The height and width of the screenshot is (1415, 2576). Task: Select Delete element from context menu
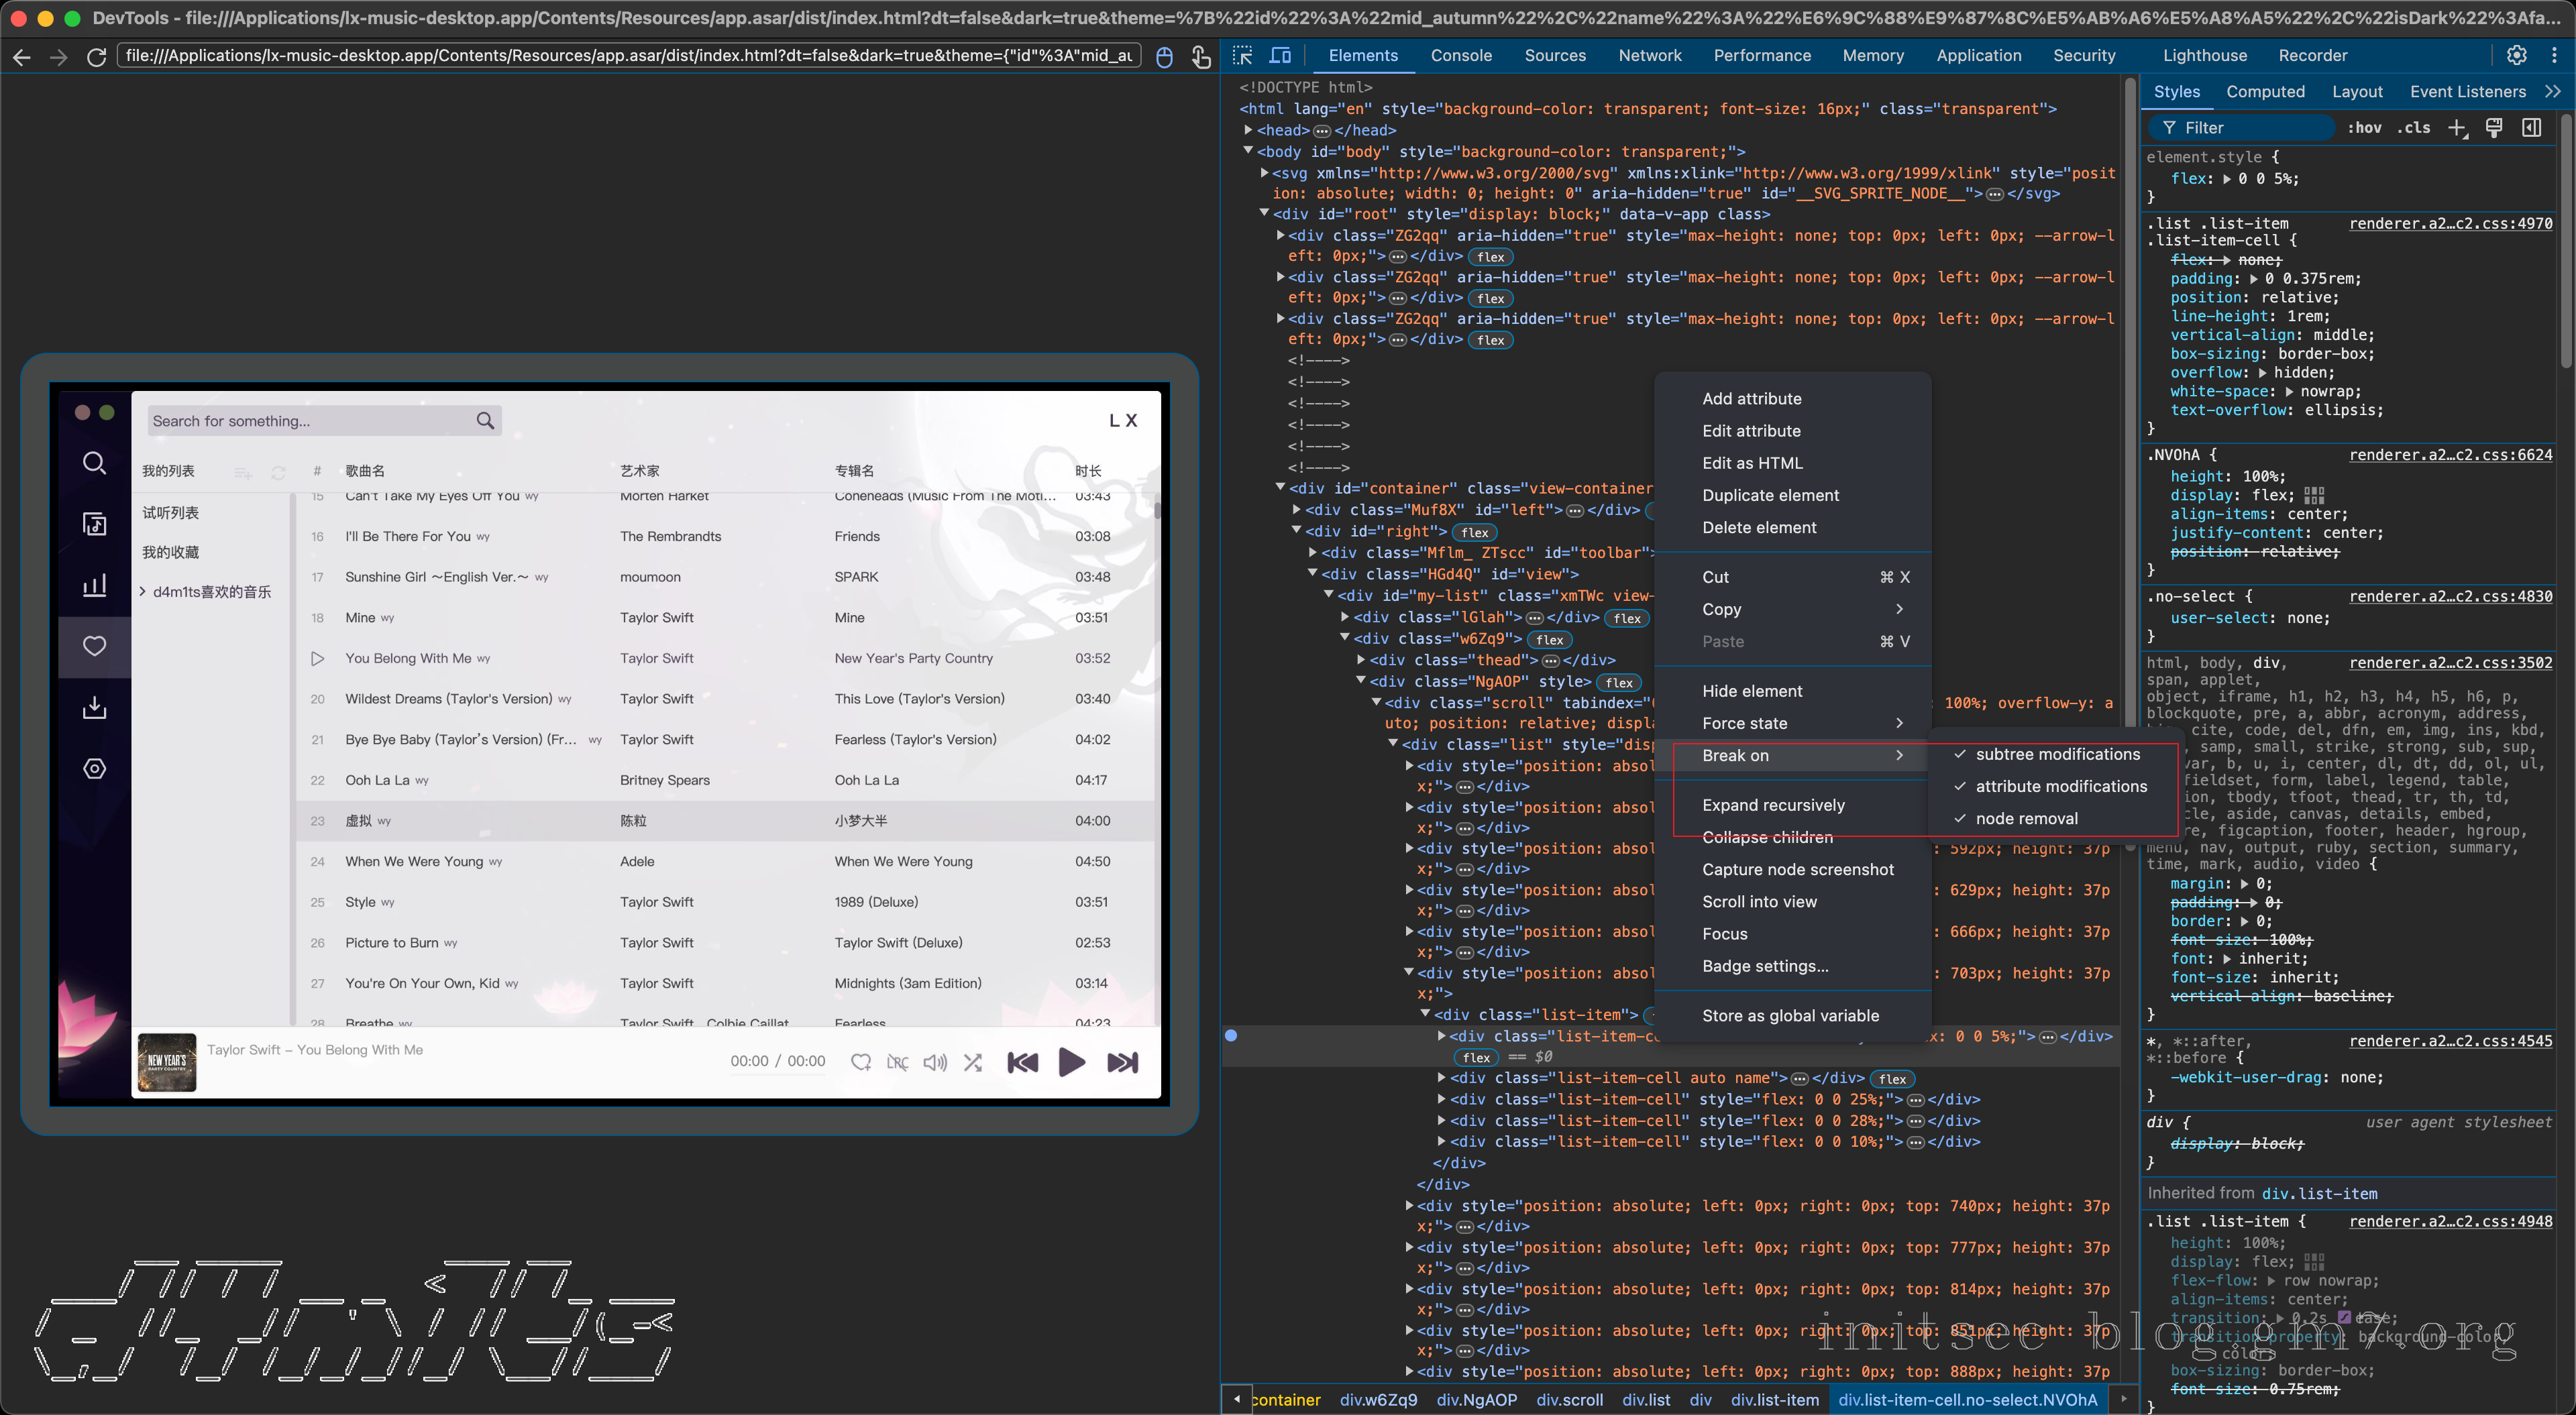click(1759, 527)
